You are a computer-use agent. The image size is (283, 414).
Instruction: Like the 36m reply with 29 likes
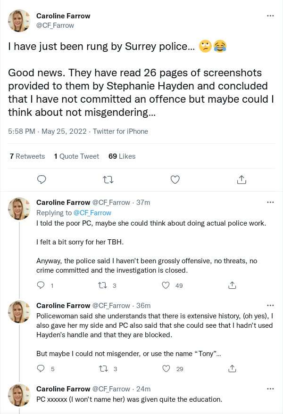pyautogui.click(x=166, y=369)
